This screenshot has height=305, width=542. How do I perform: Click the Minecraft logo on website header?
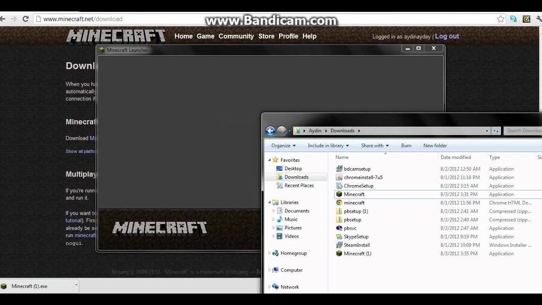click(116, 36)
